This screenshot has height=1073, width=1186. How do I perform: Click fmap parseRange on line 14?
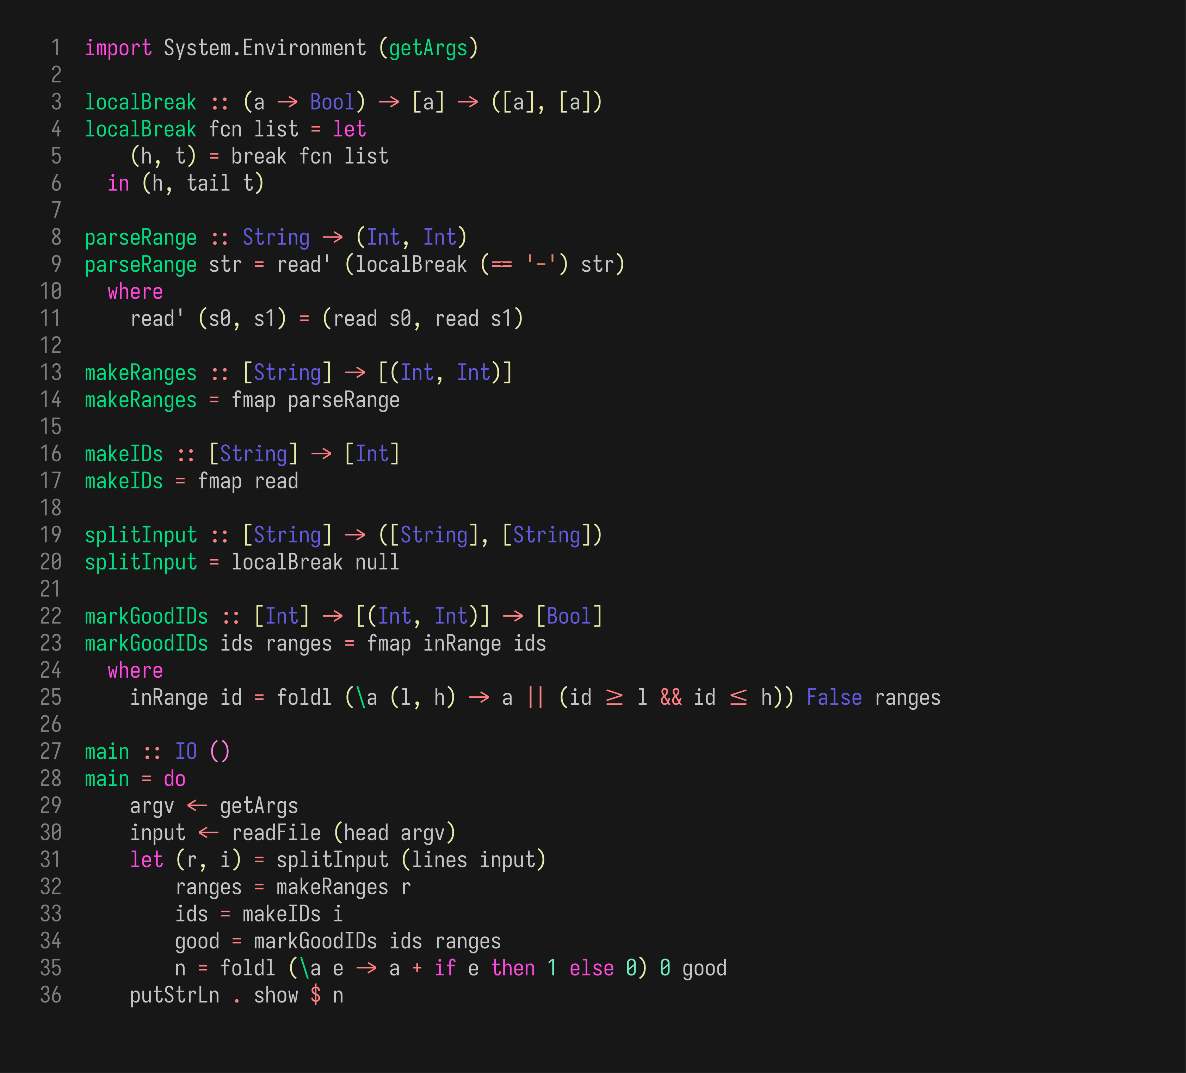tap(315, 400)
